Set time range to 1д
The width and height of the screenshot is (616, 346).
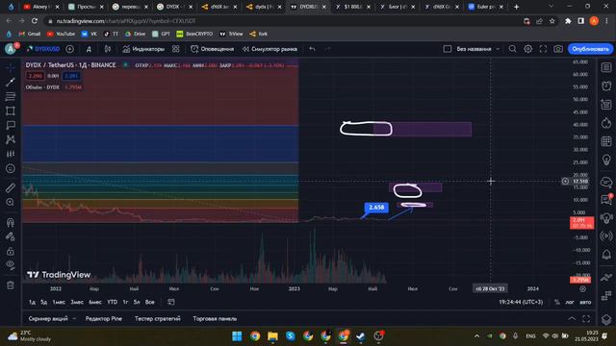[x=32, y=302]
